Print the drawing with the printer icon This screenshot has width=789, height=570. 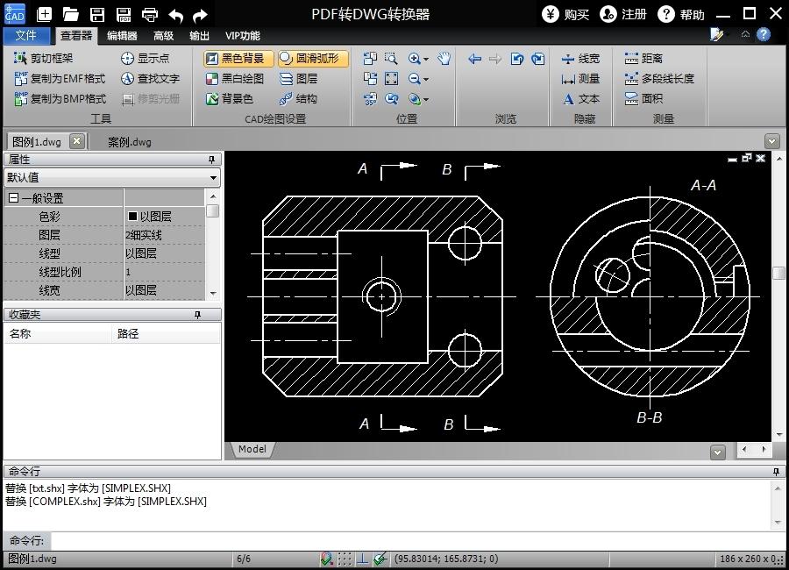(x=149, y=15)
